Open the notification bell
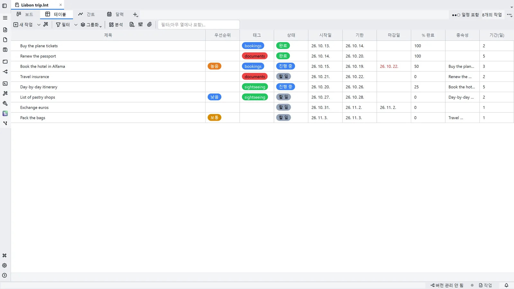Image resolution: width=514 pixels, height=289 pixels. click(506, 285)
